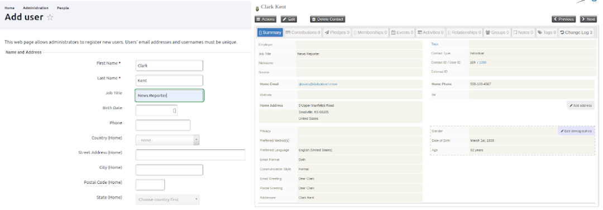Click the Home Phone value 555-123-4567
This screenshot has width=603, height=210.
480,84
